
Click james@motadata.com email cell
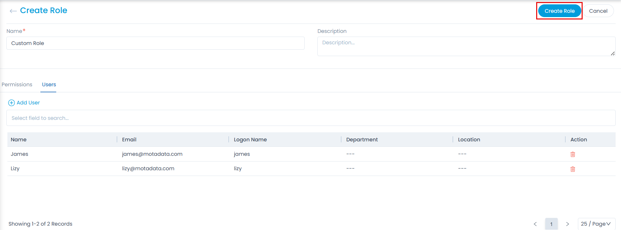pos(152,154)
